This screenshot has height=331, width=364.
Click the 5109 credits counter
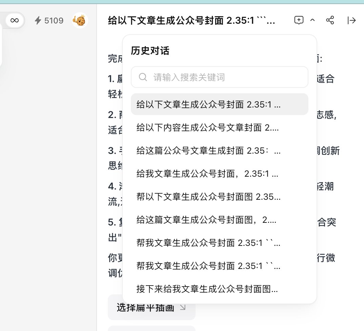(x=54, y=20)
